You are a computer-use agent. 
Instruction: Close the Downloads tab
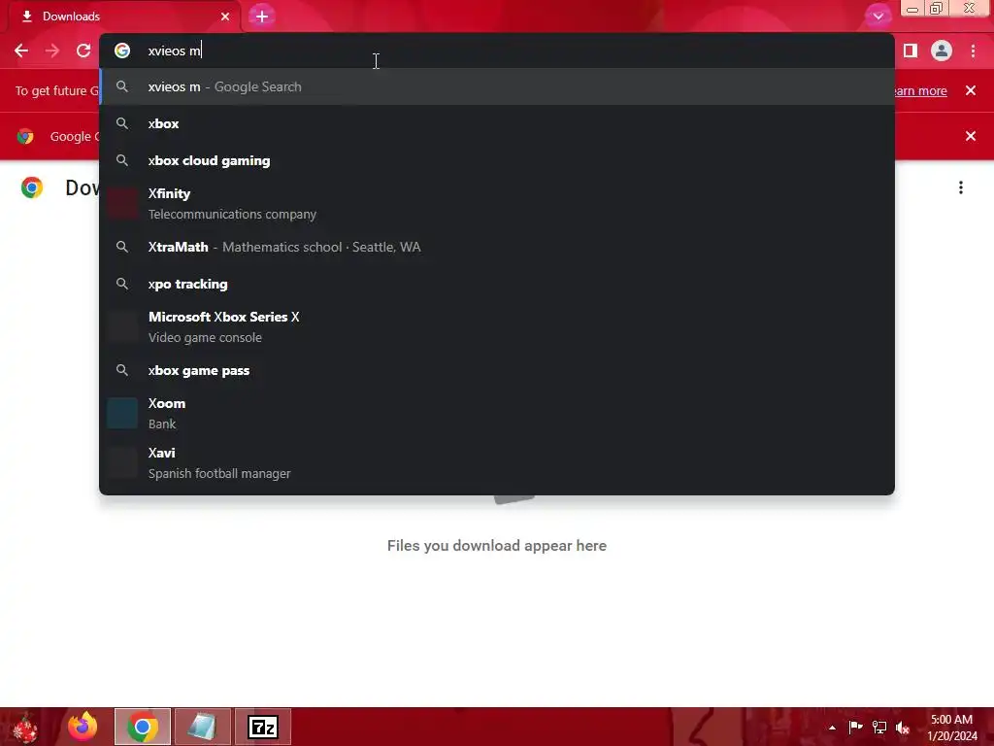225,17
